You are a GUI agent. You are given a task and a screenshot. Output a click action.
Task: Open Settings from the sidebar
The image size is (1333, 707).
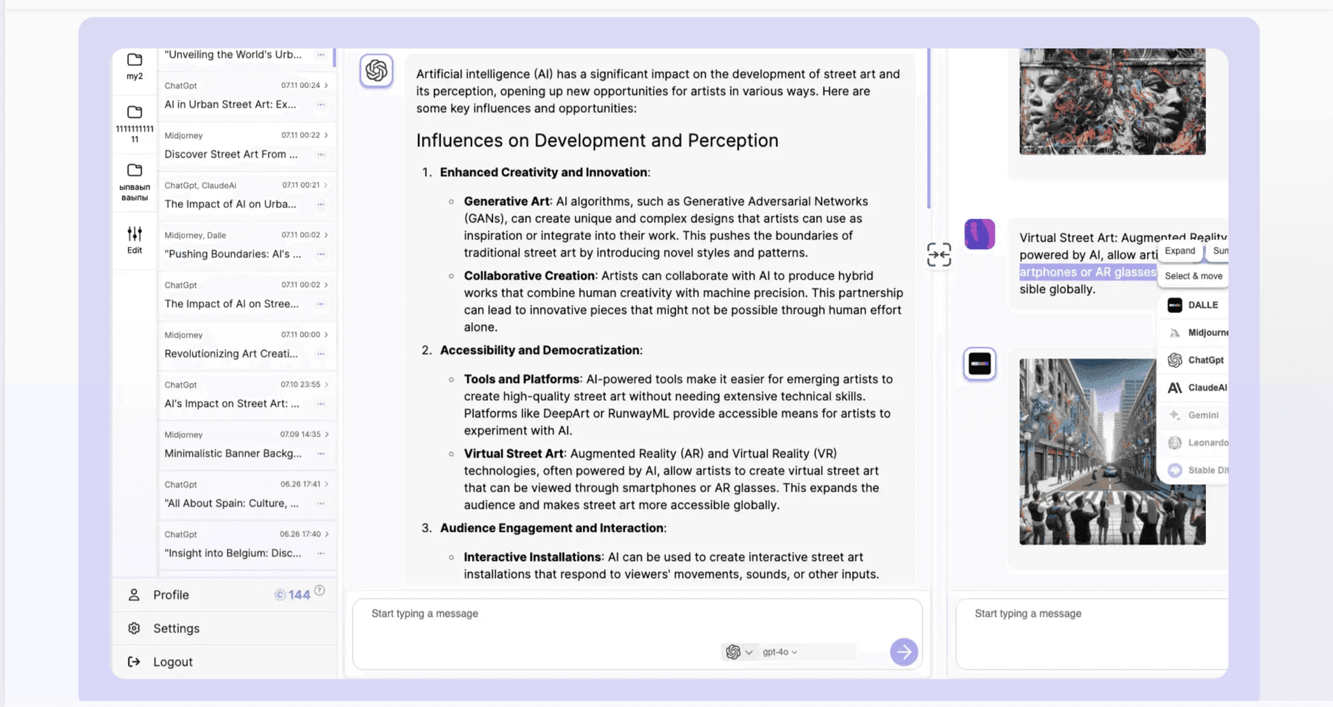[x=176, y=628]
